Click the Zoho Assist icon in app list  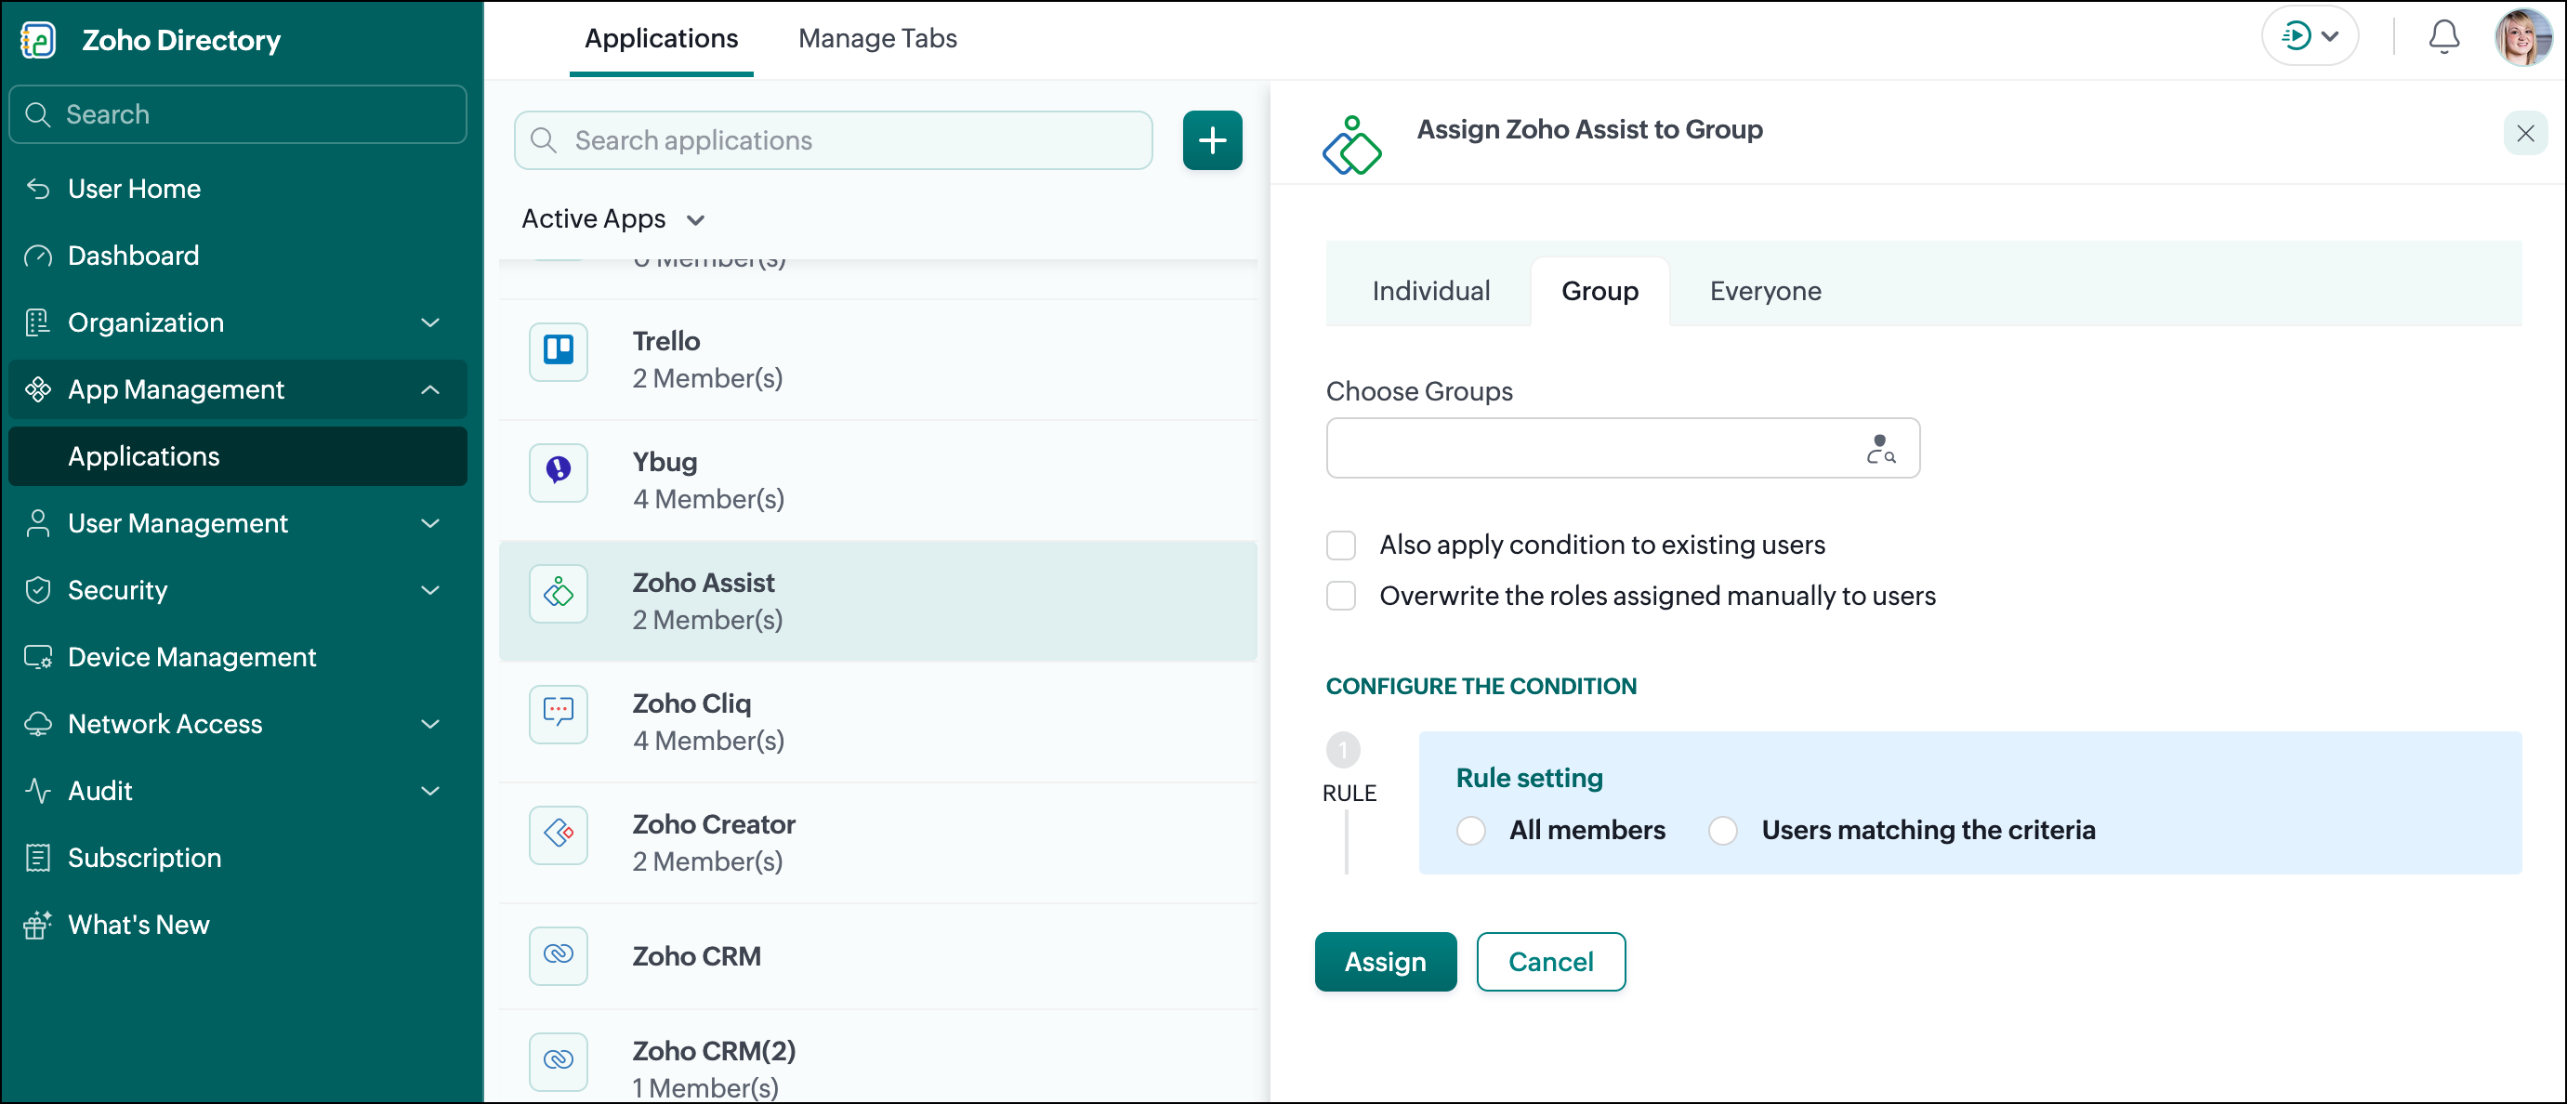[558, 593]
